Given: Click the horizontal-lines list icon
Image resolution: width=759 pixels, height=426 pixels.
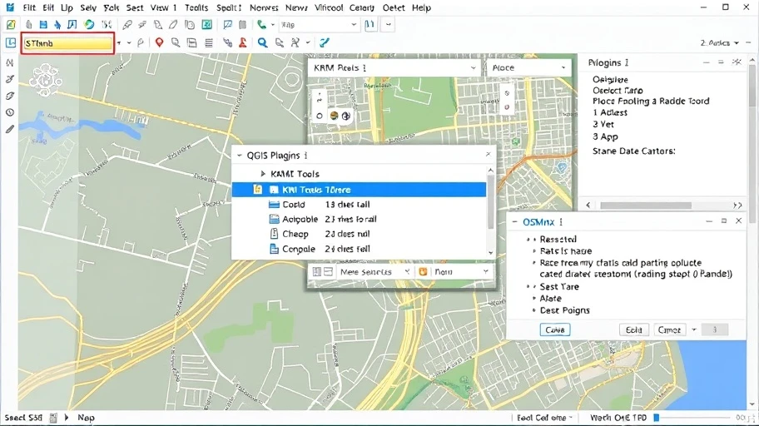Looking at the screenshot, I should point(209,43).
